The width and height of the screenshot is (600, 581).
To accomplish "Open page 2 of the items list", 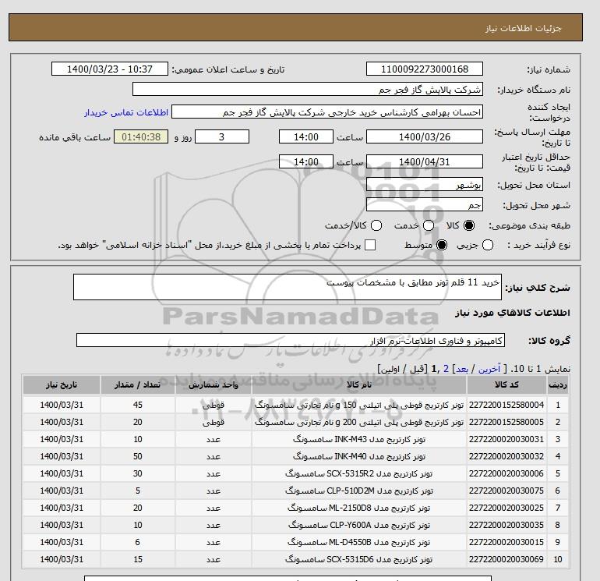I will pos(446,369).
